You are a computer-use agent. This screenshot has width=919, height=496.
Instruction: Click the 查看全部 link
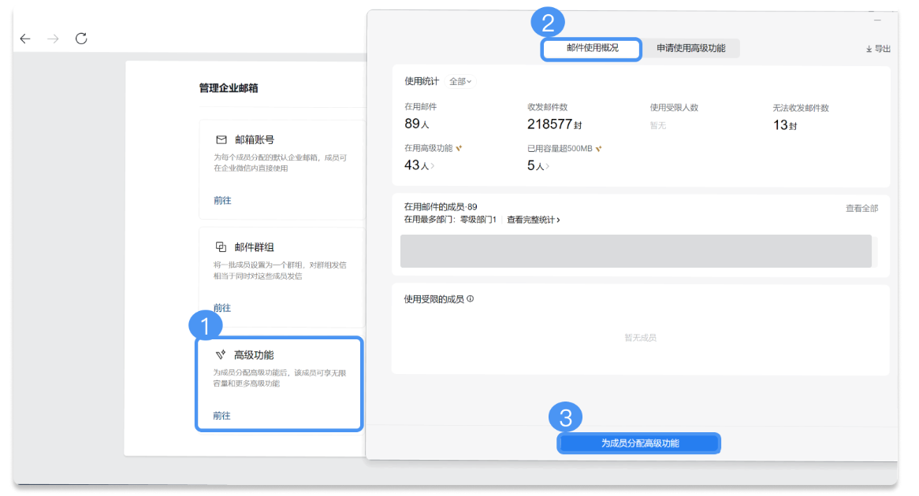point(861,208)
